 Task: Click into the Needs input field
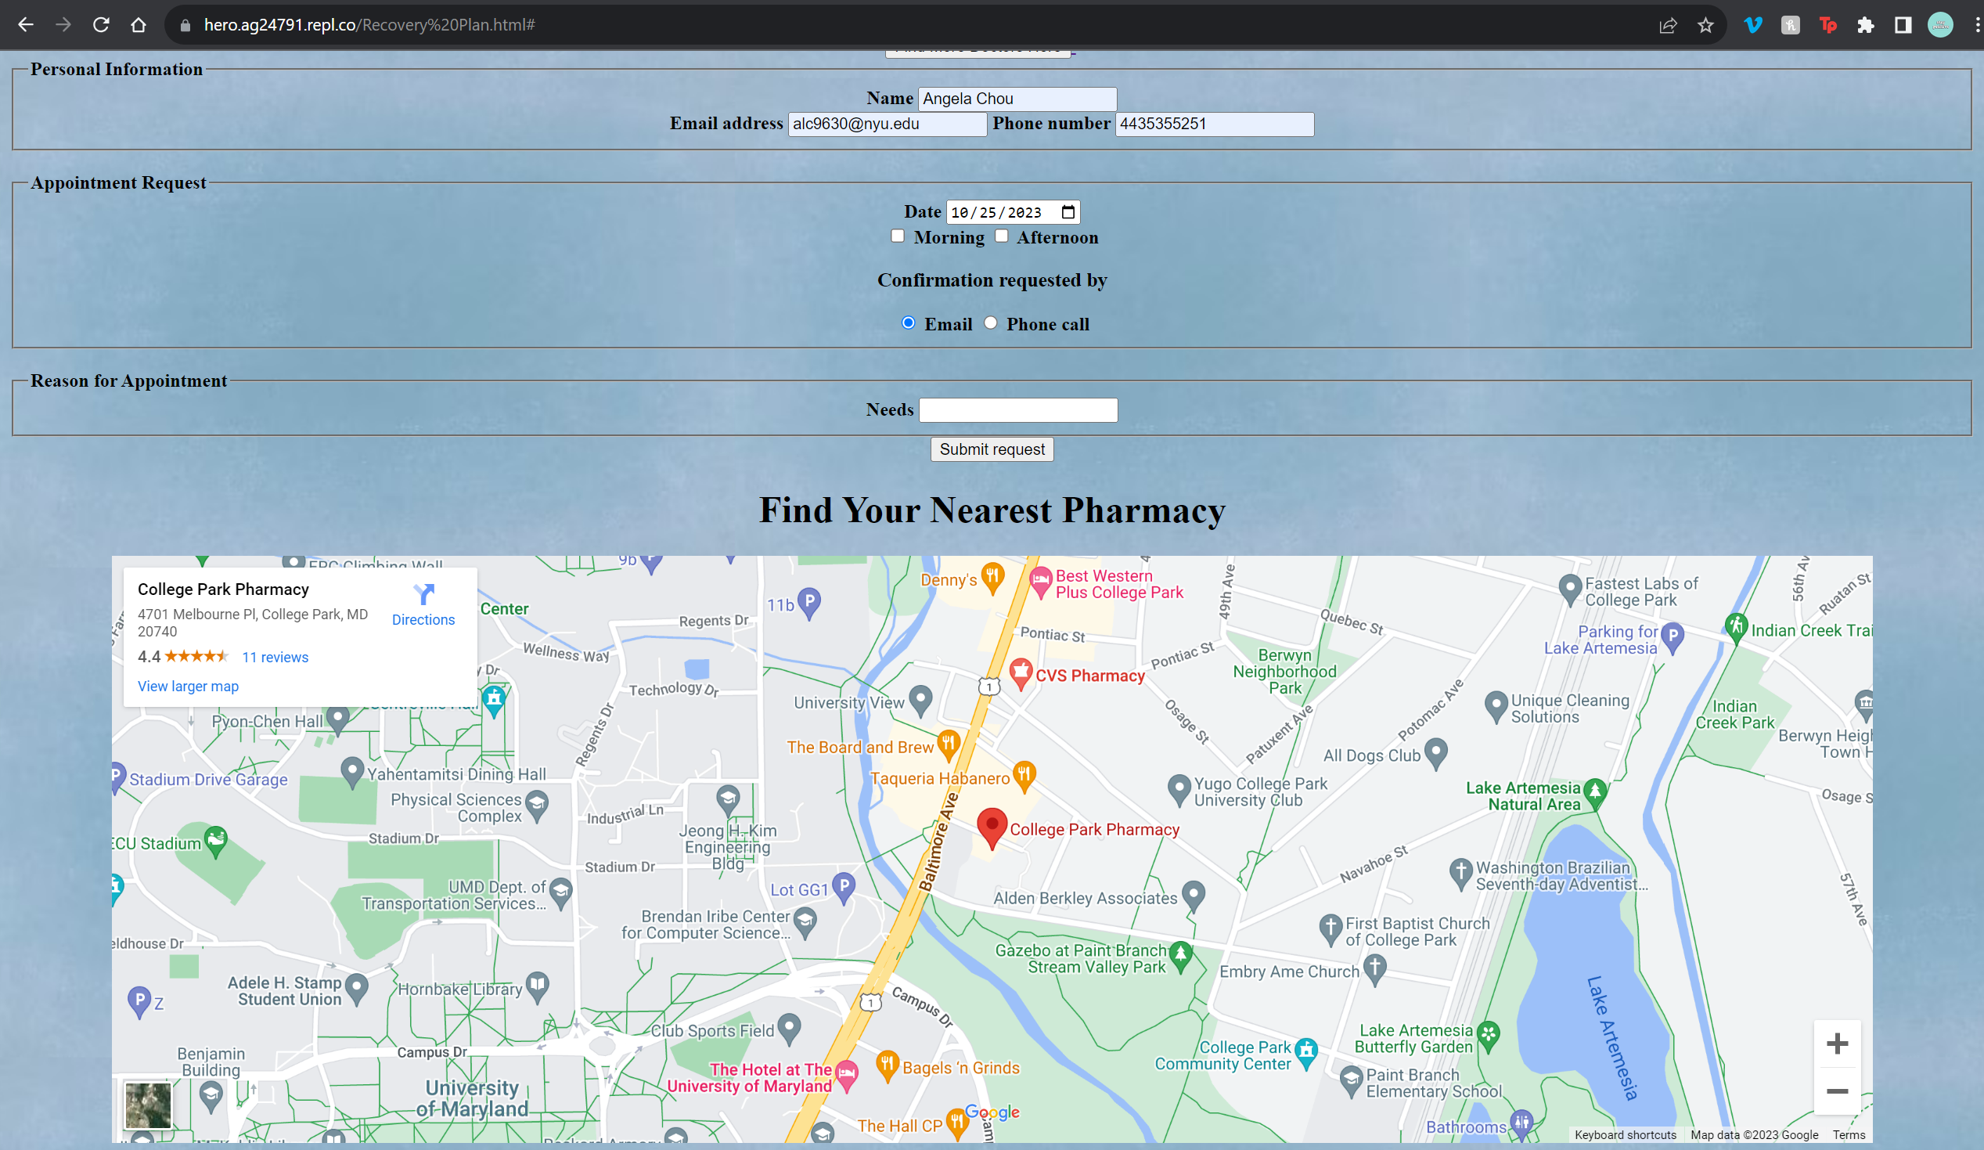[1018, 410]
